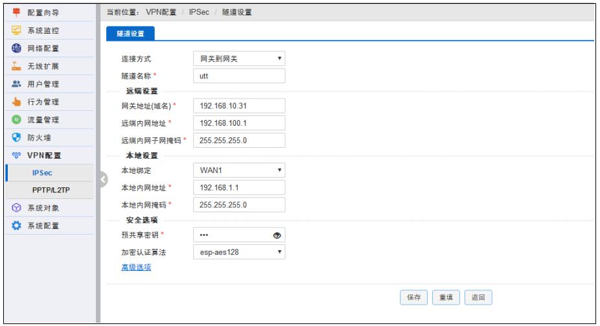Open 网络配置 menu item
600x326 pixels.
49,48
